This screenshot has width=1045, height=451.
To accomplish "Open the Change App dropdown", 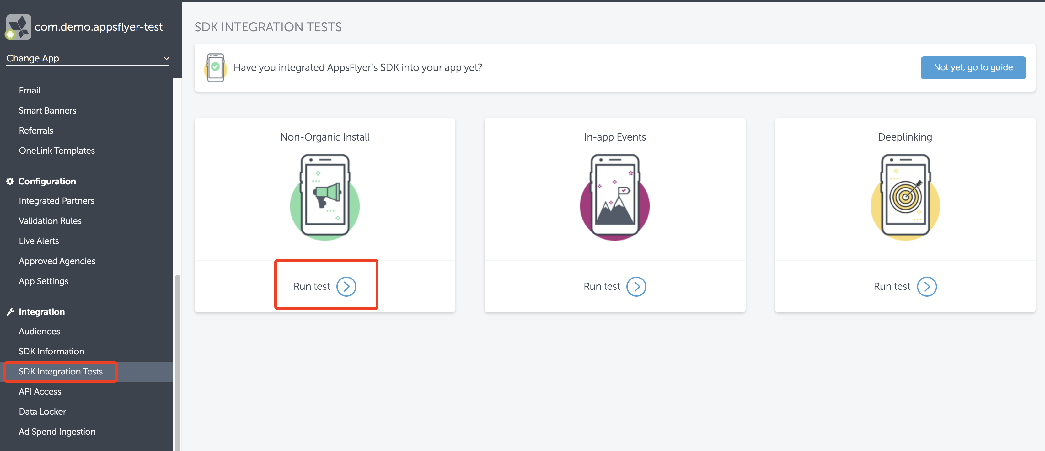I will pos(87,58).
